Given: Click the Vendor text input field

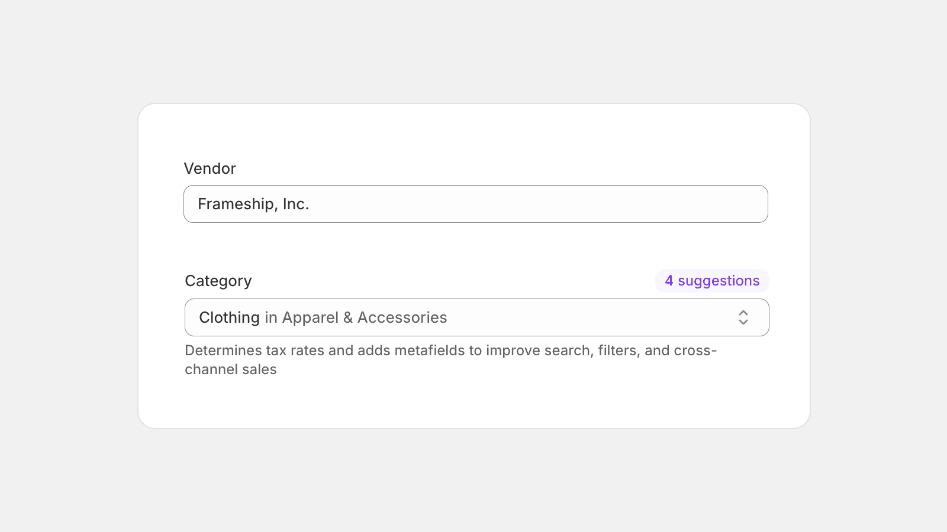Looking at the screenshot, I should coord(475,204).
